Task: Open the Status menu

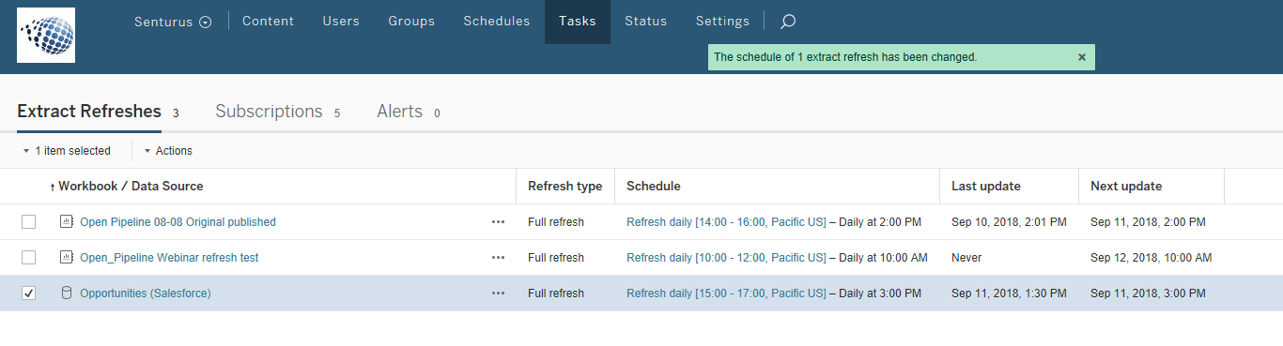Action: [646, 21]
